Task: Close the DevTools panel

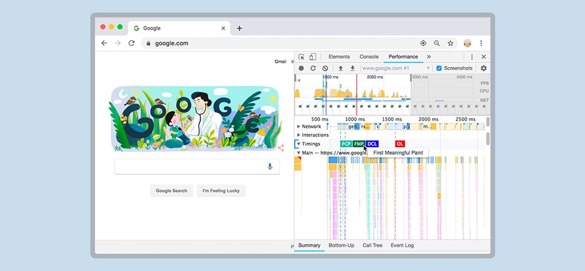Action: 483,57
